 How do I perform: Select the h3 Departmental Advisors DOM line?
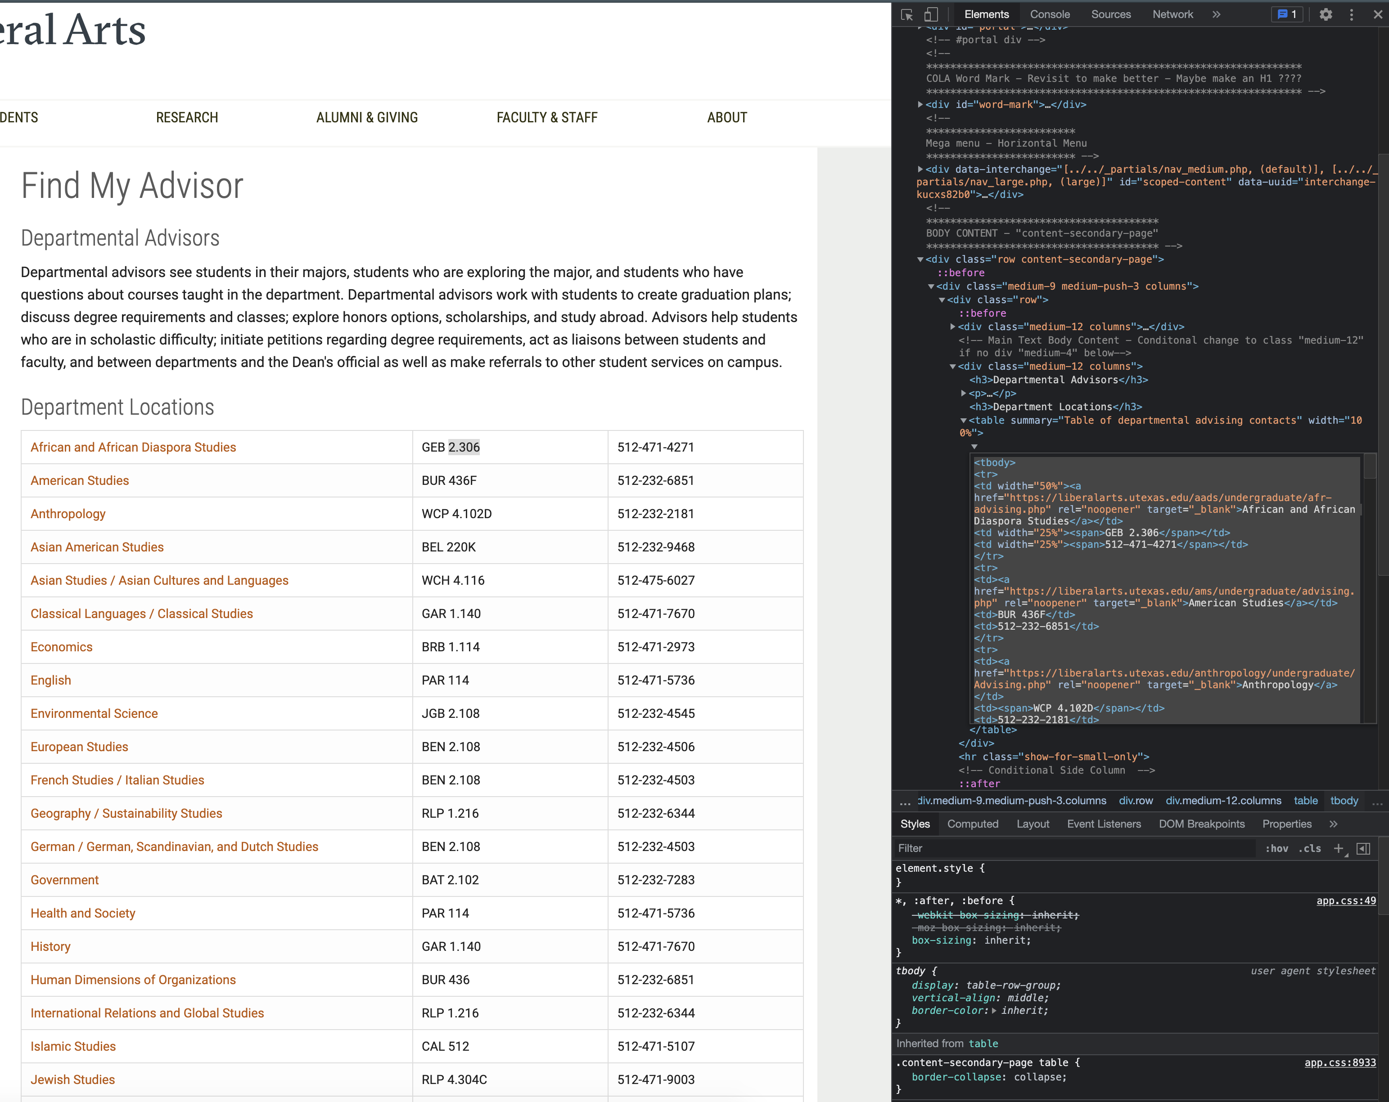1059,380
